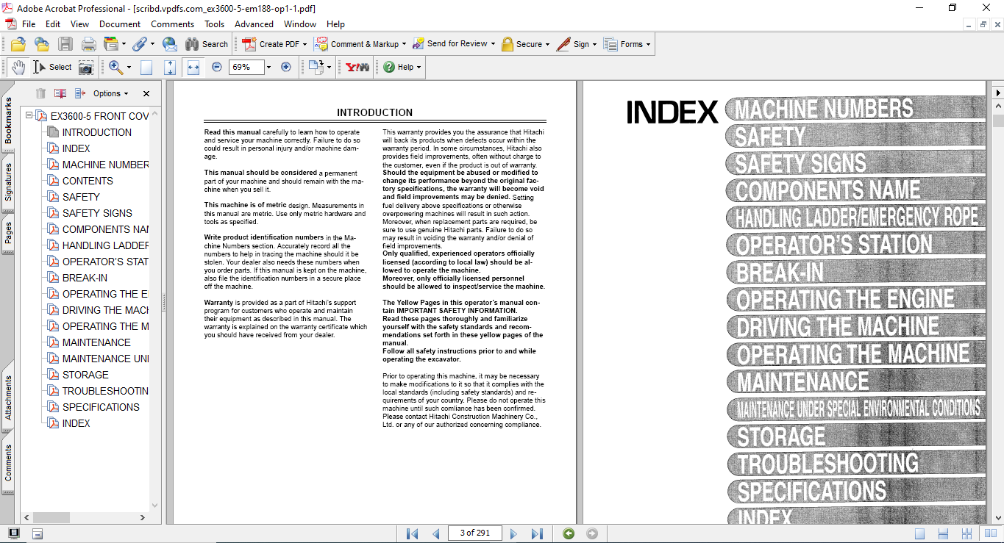Switch to Single Page layout view
The width and height of the screenshot is (1004, 543).
click(x=920, y=533)
